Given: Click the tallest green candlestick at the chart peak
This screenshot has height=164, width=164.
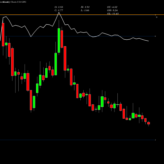Looking at the screenshot, I should click(59, 40).
